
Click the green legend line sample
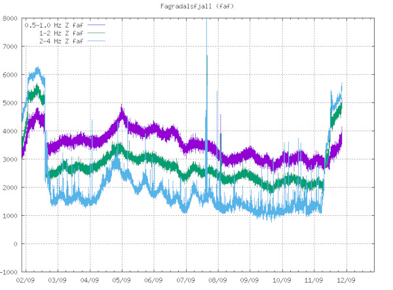[x=96, y=33]
